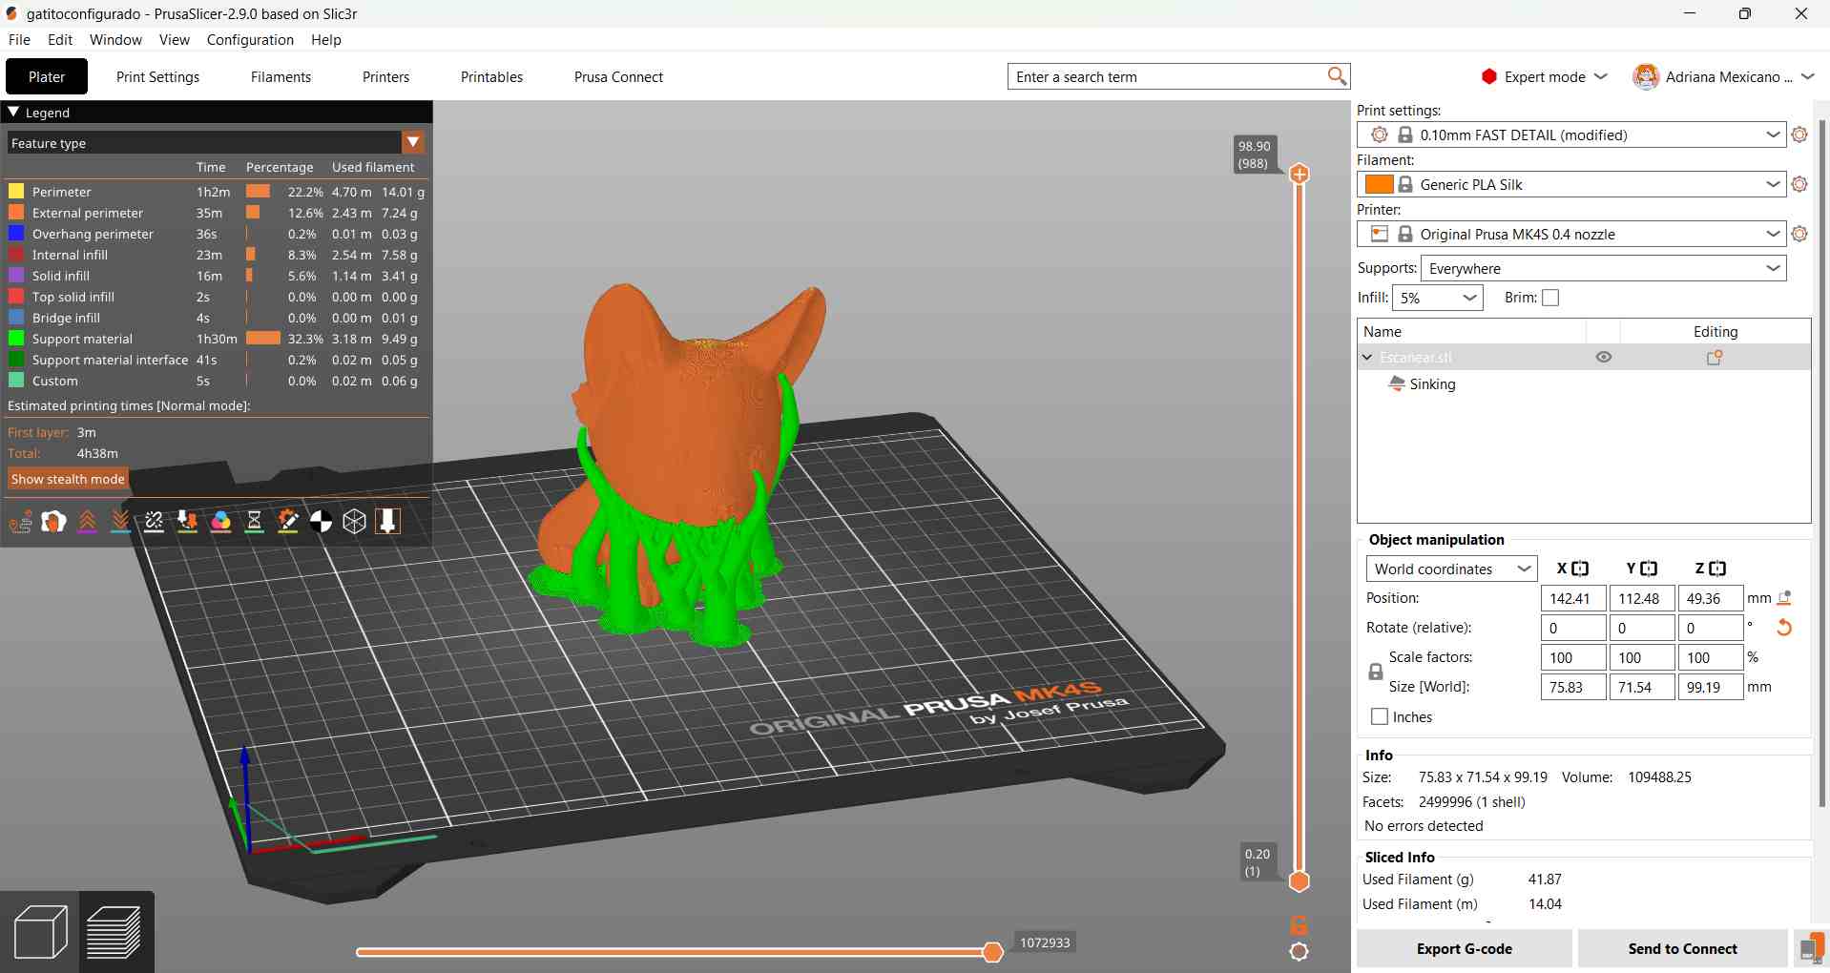The width and height of the screenshot is (1830, 973).
Task: Open the Expert mode selector
Action: (1544, 77)
